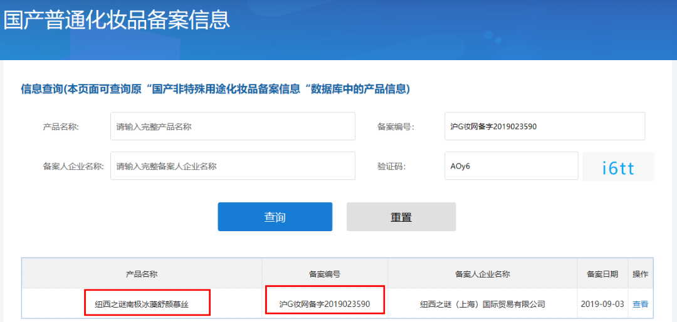Click the page title 国产普通化妆品备案信息

click(117, 20)
